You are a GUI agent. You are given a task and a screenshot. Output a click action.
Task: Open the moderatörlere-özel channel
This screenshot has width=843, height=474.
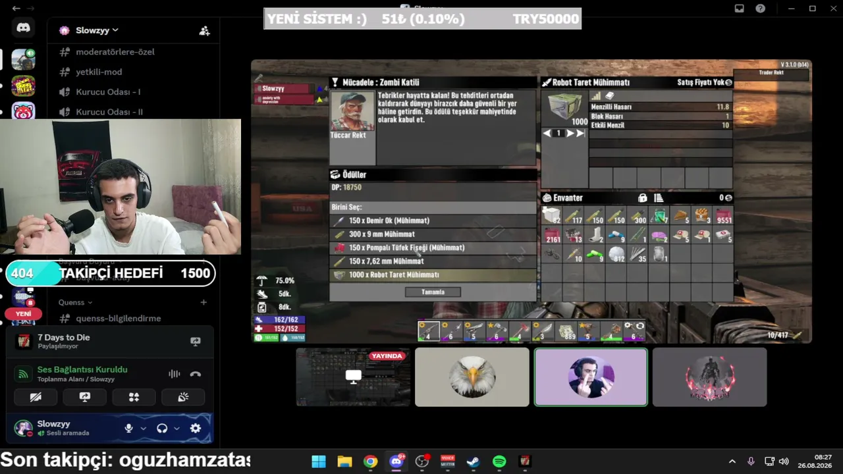(115, 52)
